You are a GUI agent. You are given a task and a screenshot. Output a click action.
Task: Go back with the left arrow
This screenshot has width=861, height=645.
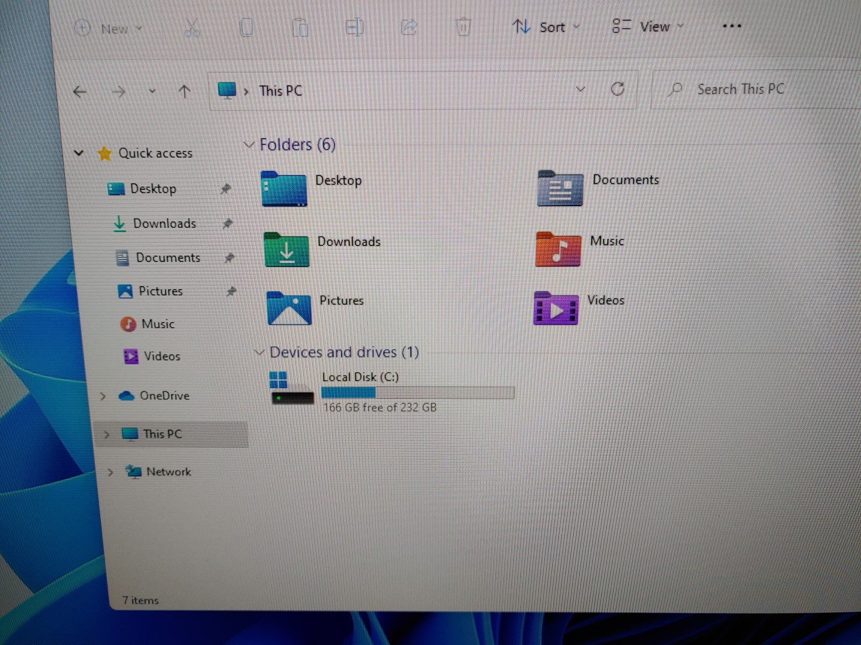(80, 91)
